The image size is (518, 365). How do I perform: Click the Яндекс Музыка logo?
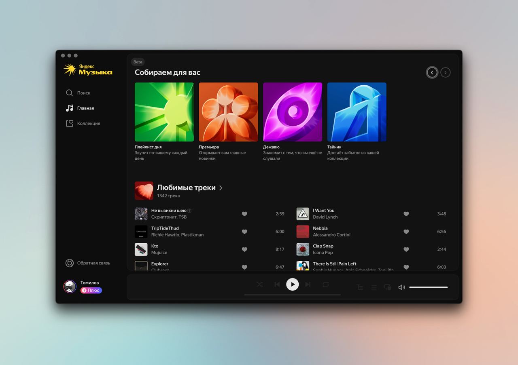[88, 70]
